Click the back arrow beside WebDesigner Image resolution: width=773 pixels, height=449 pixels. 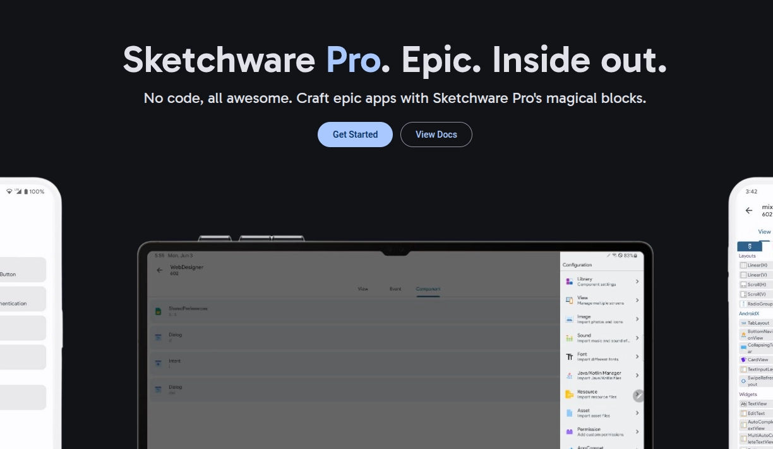pos(159,270)
